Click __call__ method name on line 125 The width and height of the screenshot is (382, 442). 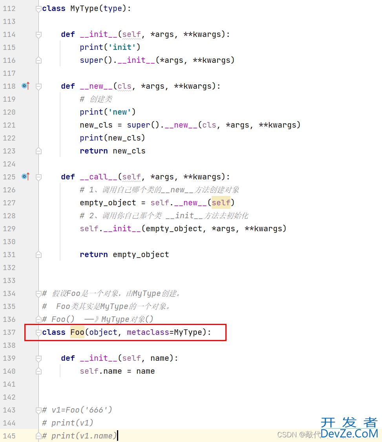99,177
